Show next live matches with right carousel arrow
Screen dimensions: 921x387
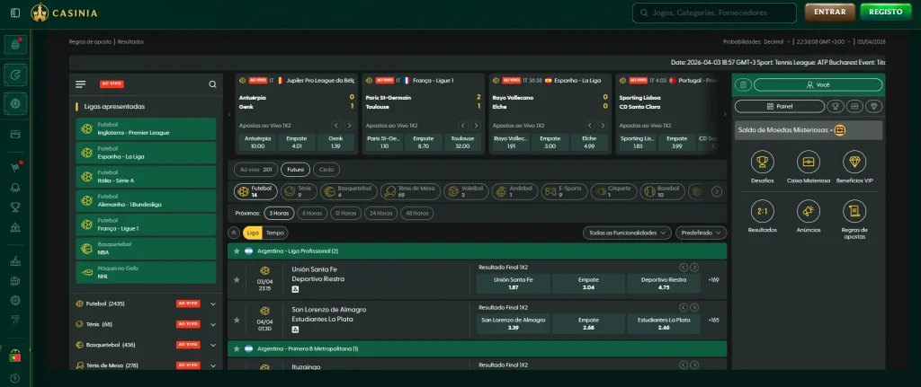[x=724, y=114]
